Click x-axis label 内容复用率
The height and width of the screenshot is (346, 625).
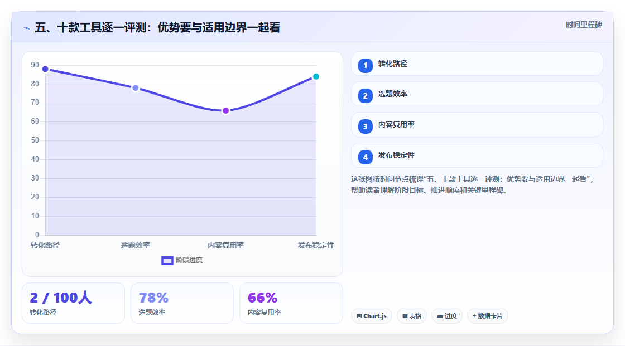pyautogui.click(x=225, y=245)
